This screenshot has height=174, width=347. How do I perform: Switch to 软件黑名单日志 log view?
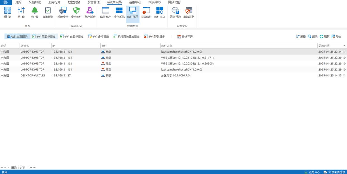click(44, 37)
